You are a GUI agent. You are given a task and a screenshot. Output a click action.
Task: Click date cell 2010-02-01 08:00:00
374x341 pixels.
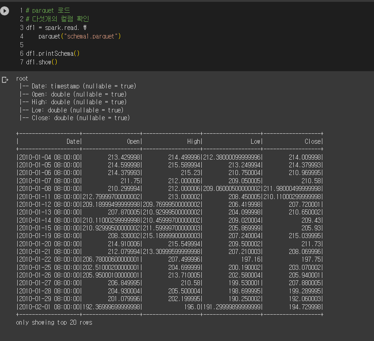tap(49, 307)
